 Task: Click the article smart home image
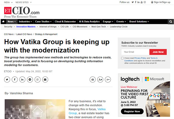pos(35,109)
